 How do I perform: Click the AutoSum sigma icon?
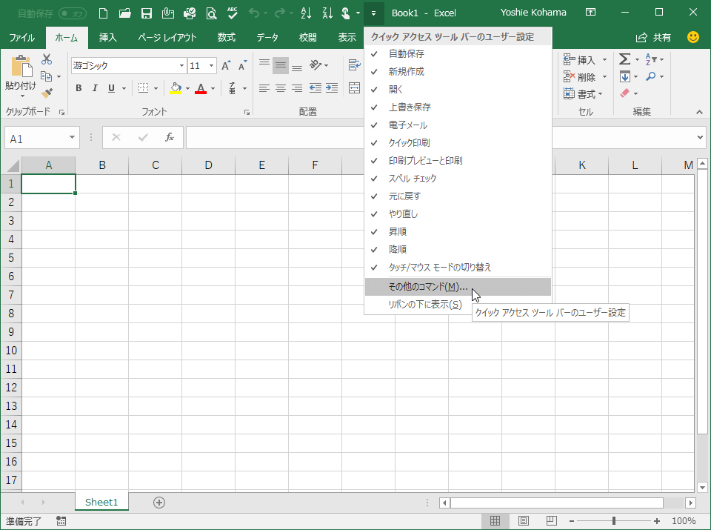pyautogui.click(x=625, y=59)
